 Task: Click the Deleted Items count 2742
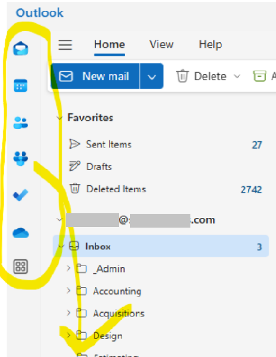tap(251, 189)
